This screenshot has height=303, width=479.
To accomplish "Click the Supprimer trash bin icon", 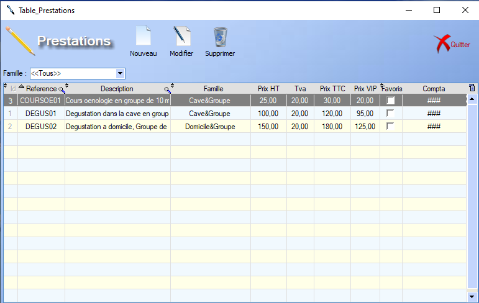I will pos(220,37).
